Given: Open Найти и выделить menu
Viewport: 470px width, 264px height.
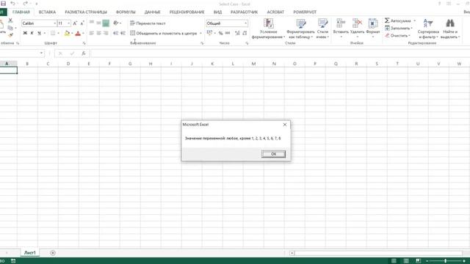Looking at the screenshot, I should (450, 29).
